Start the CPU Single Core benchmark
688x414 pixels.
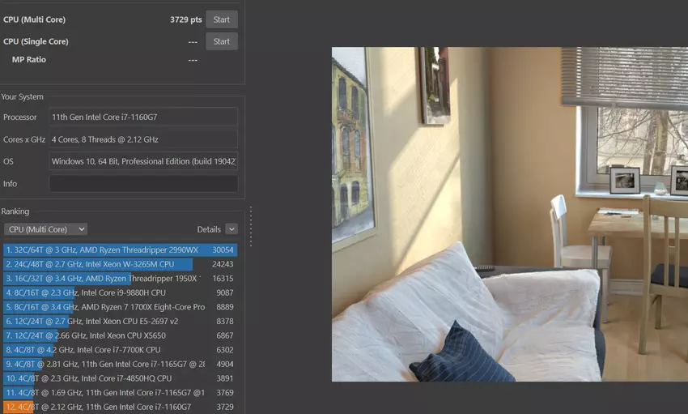[221, 41]
